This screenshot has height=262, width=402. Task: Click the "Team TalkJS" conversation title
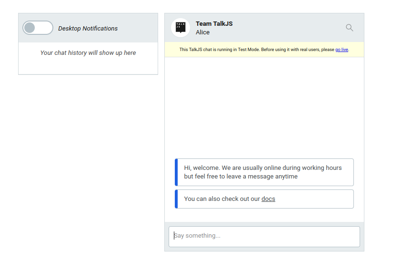click(x=214, y=24)
